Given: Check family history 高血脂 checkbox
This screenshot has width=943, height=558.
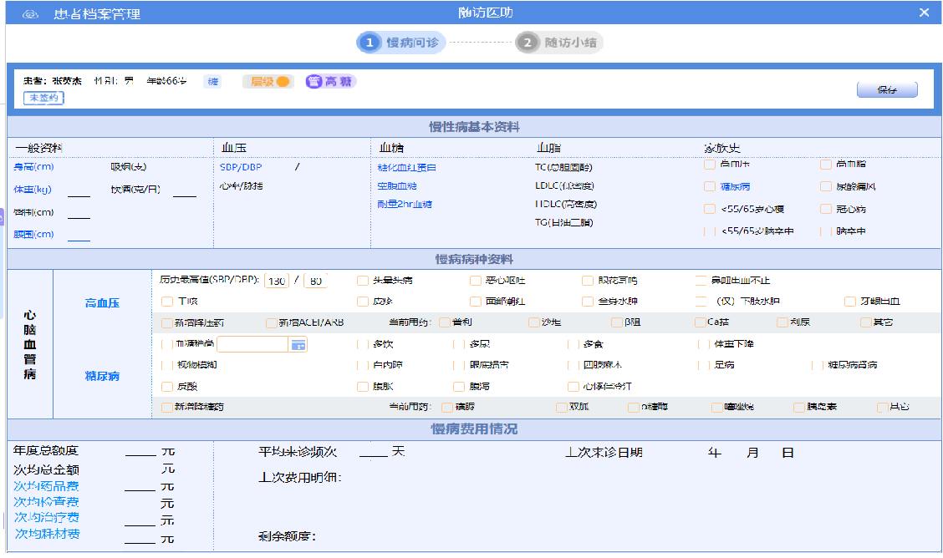Looking at the screenshot, I should click(826, 164).
